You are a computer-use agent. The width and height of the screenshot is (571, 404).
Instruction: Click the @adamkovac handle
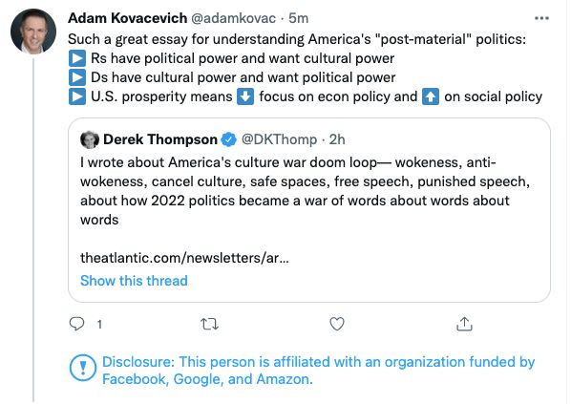pyautogui.click(x=233, y=18)
